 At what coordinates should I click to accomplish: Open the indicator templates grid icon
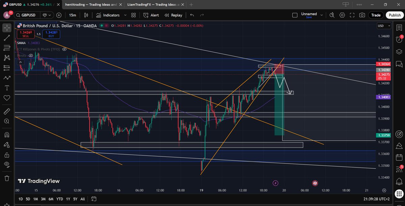pyautogui.click(x=133, y=15)
